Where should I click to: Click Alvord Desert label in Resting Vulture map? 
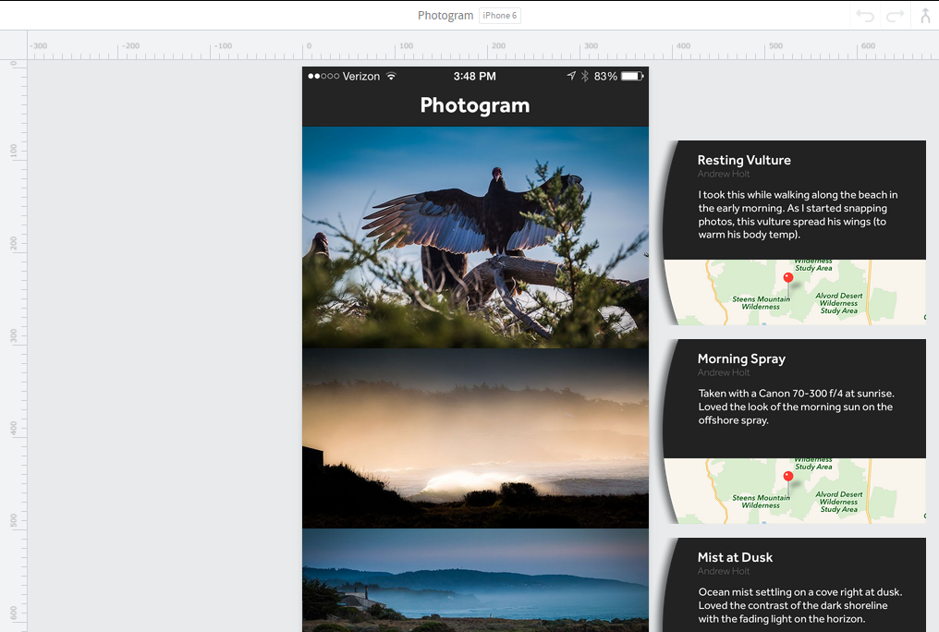click(838, 303)
